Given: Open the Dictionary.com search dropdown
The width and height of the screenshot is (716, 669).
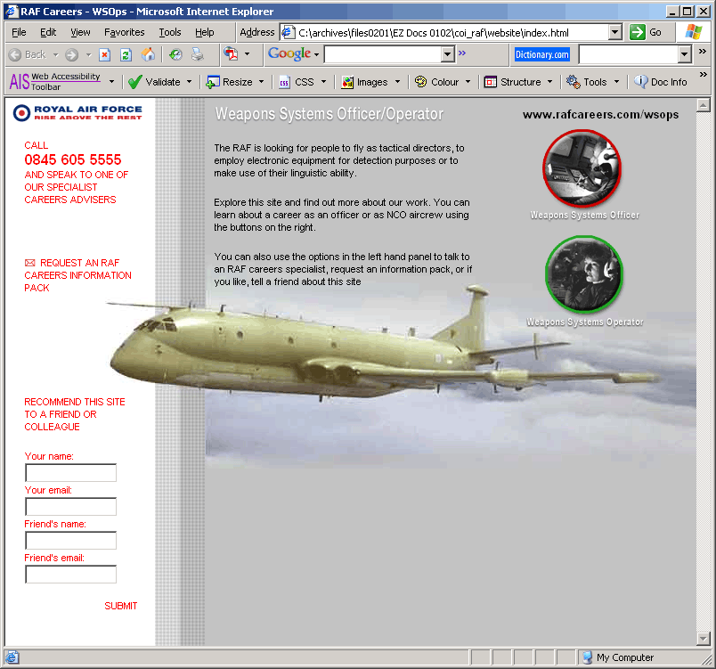Looking at the screenshot, I should point(684,54).
